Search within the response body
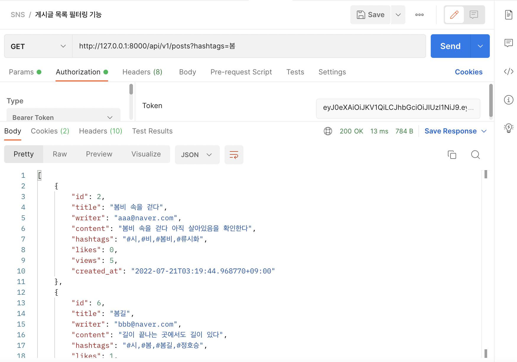This screenshot has width=517, height=362. pyautogui.click(x=475, y=155)
